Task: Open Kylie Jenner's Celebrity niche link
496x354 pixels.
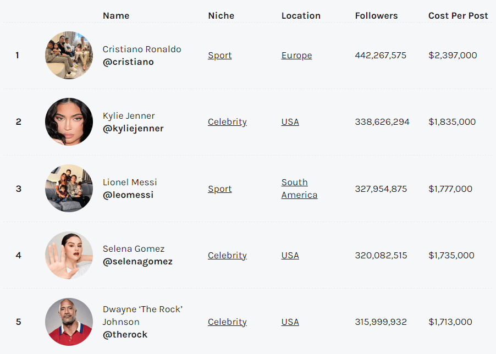Action: pyautogui.click(x=227, y=122)
